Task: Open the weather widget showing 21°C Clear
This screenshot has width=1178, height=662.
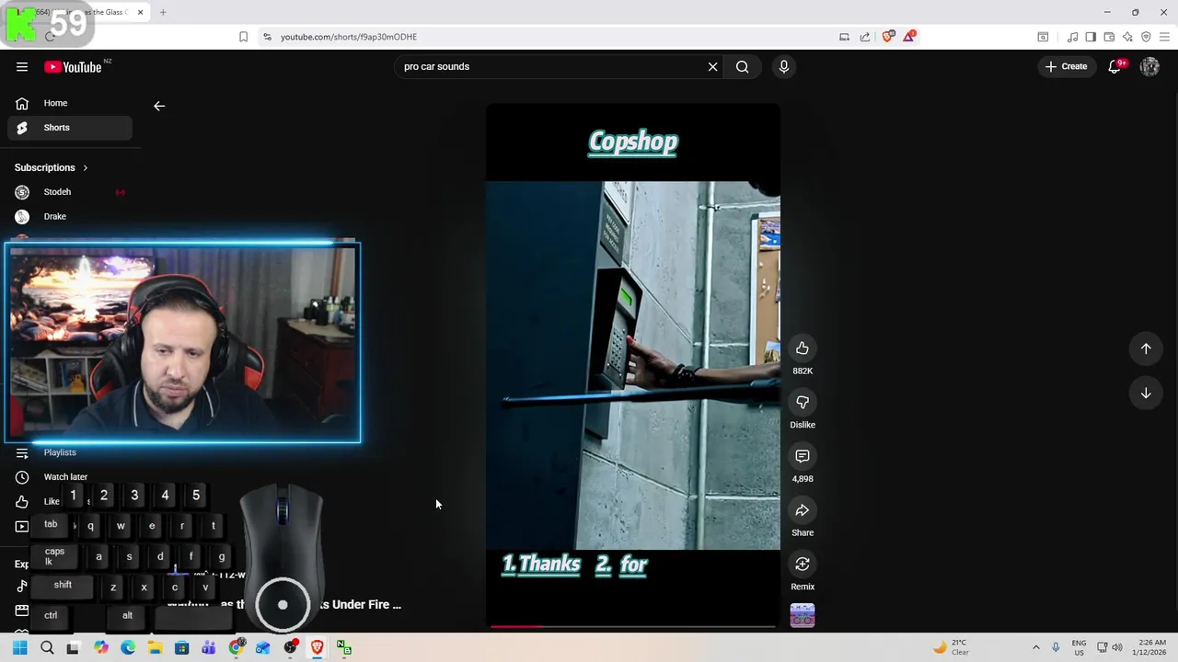Action: [x=951, y=647]
